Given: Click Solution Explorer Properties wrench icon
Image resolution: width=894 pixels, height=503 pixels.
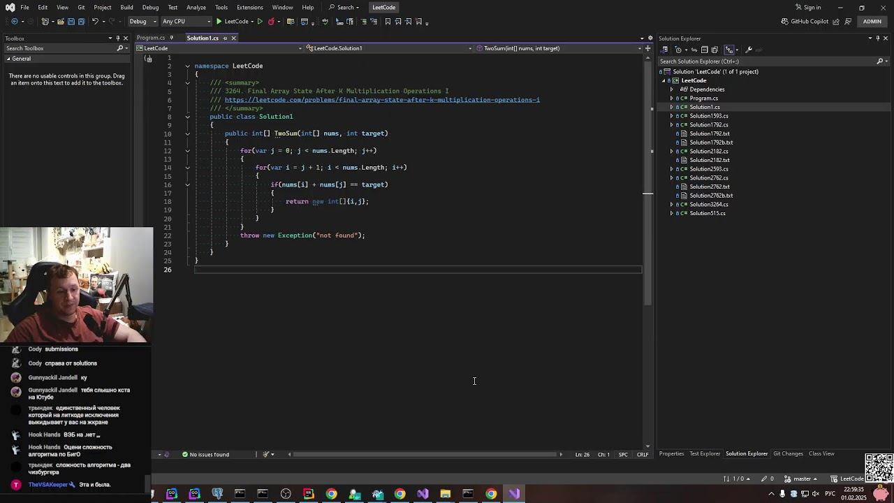Looking at the screenshot, I should tap(749, 50).
